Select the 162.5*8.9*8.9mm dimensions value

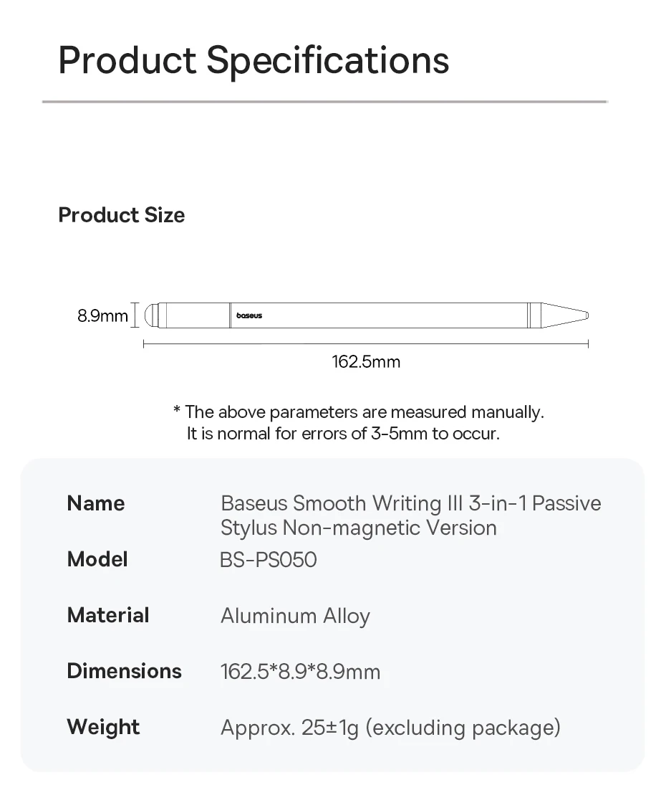301,672
